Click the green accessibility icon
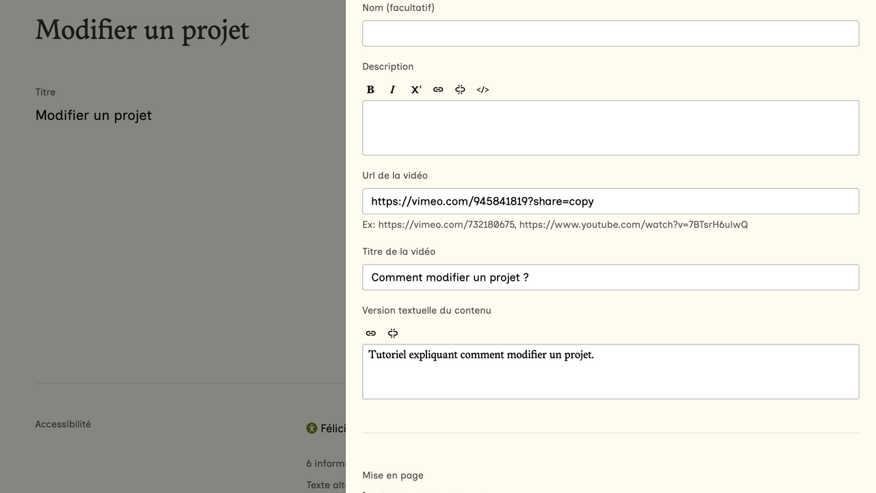The height and width of the screenshot is (493, 876). pos(312,429)
